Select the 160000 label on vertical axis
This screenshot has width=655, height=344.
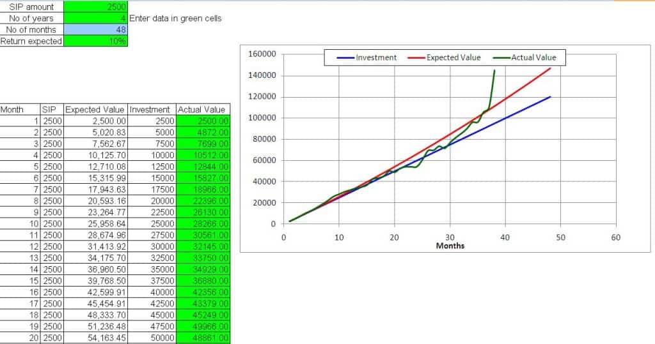tap(262, 54)
